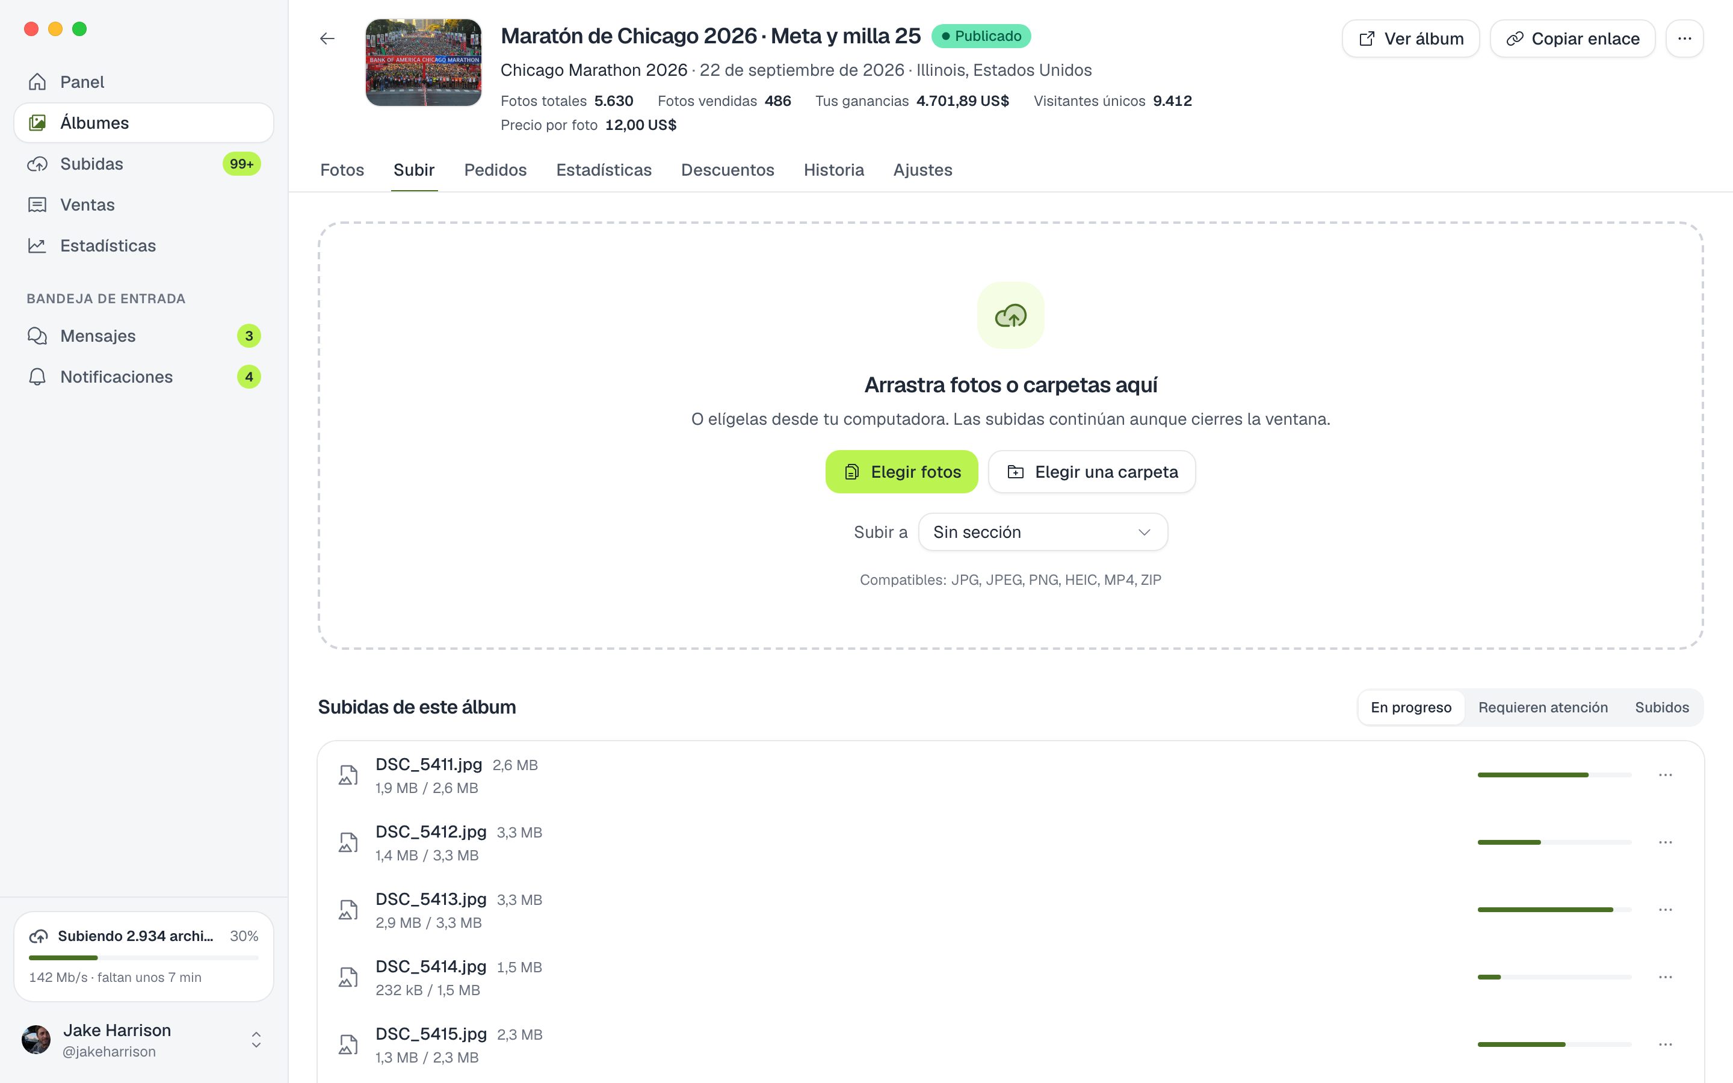Open Ventas in the sidebar
1733x1083 pixels.
[143, 205]
